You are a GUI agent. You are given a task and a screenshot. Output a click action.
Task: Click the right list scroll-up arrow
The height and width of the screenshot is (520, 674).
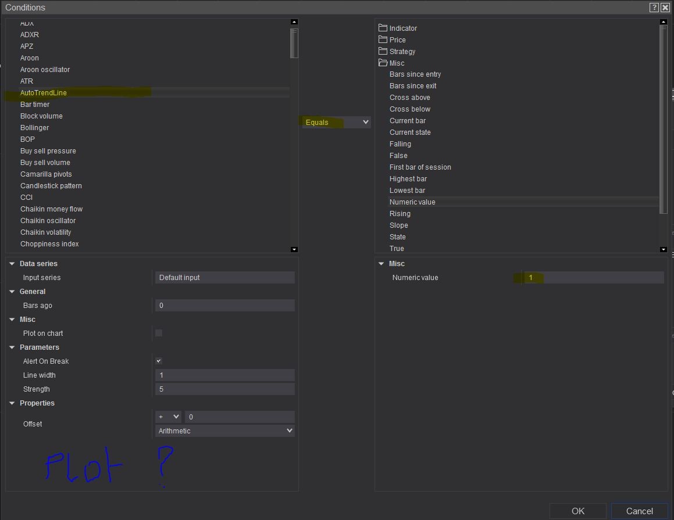coord(664,22)
